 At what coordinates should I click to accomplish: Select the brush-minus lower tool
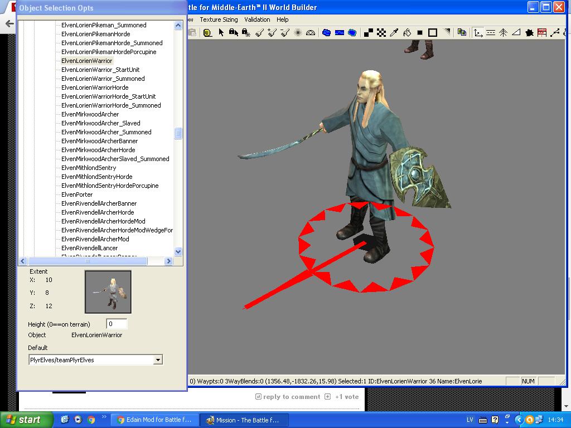pos(285,33)
